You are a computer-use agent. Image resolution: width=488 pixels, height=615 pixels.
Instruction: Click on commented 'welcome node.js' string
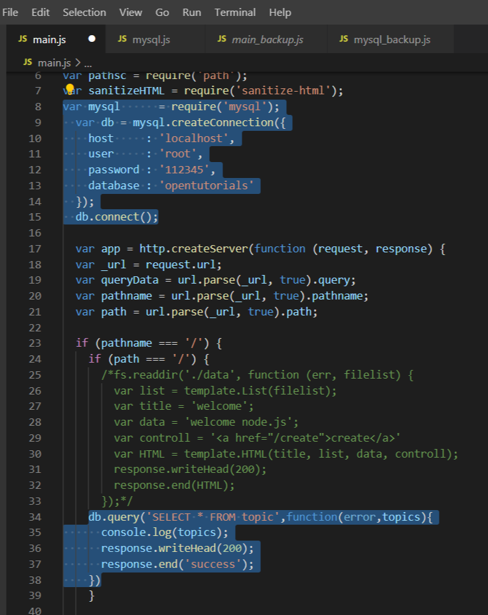[x=238, y=422]
